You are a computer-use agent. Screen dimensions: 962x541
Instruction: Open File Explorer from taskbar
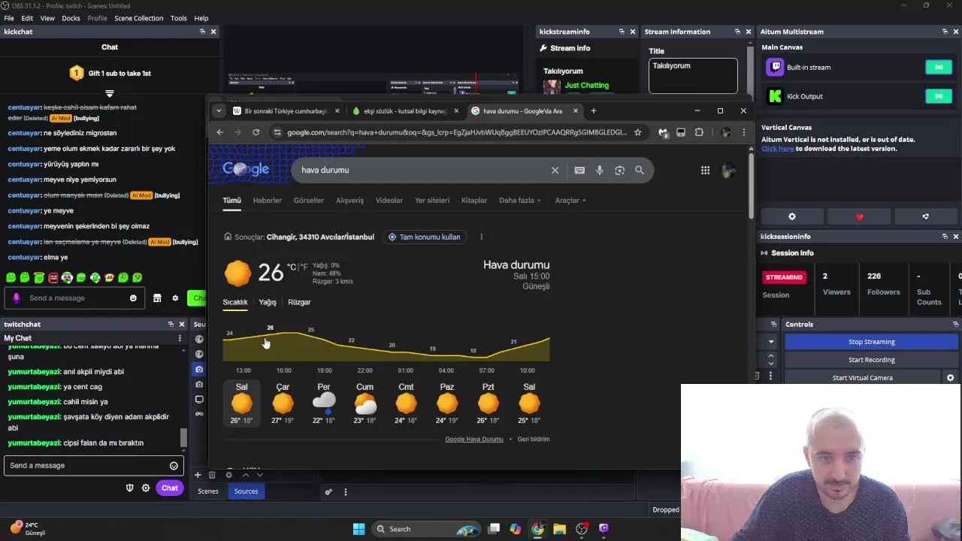pyautogui.click(x=559, y=529)
